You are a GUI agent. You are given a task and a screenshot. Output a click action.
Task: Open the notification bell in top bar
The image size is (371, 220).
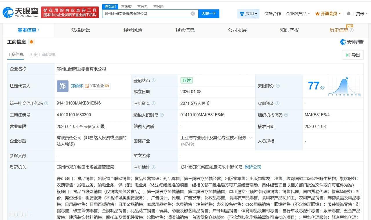(x=348, y=13)
